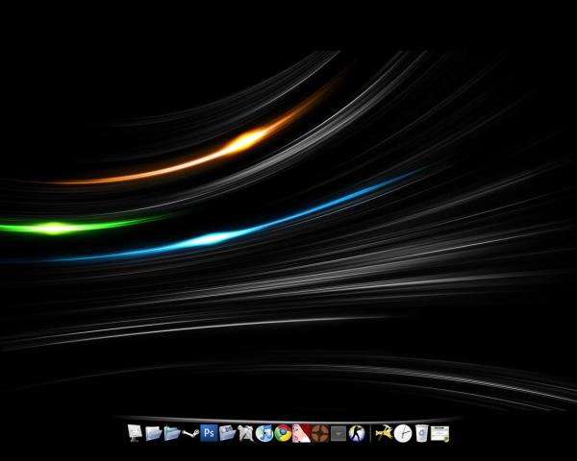This screenshot has width=577, height=461.
Task: Click the orange light flare on wallpaper
Action: pos(245,140)
